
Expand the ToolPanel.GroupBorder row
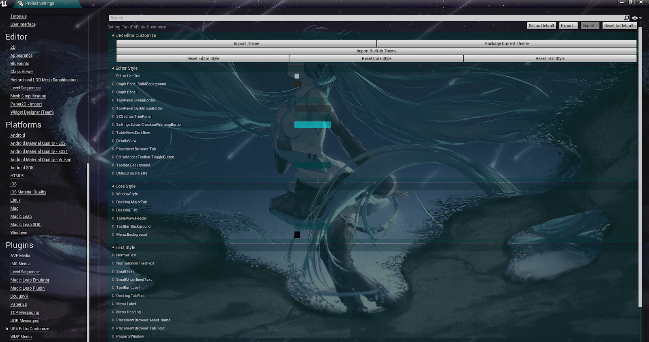click(x=113, y=100)
